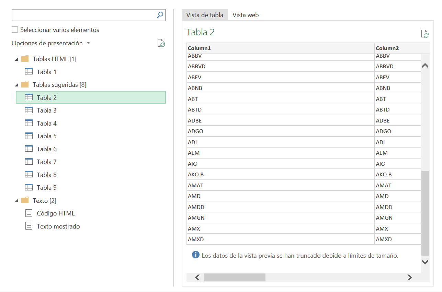Click ADI cell in Column2
The width and height of the screenshot is (442, 292).
click(x=398, y=142)
